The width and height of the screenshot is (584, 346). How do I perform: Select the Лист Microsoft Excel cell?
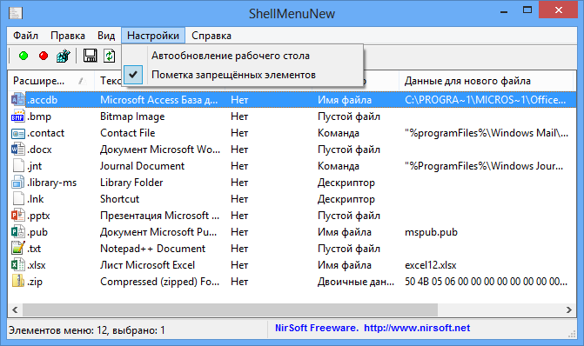pyautogui.click(x=147, y=265)
